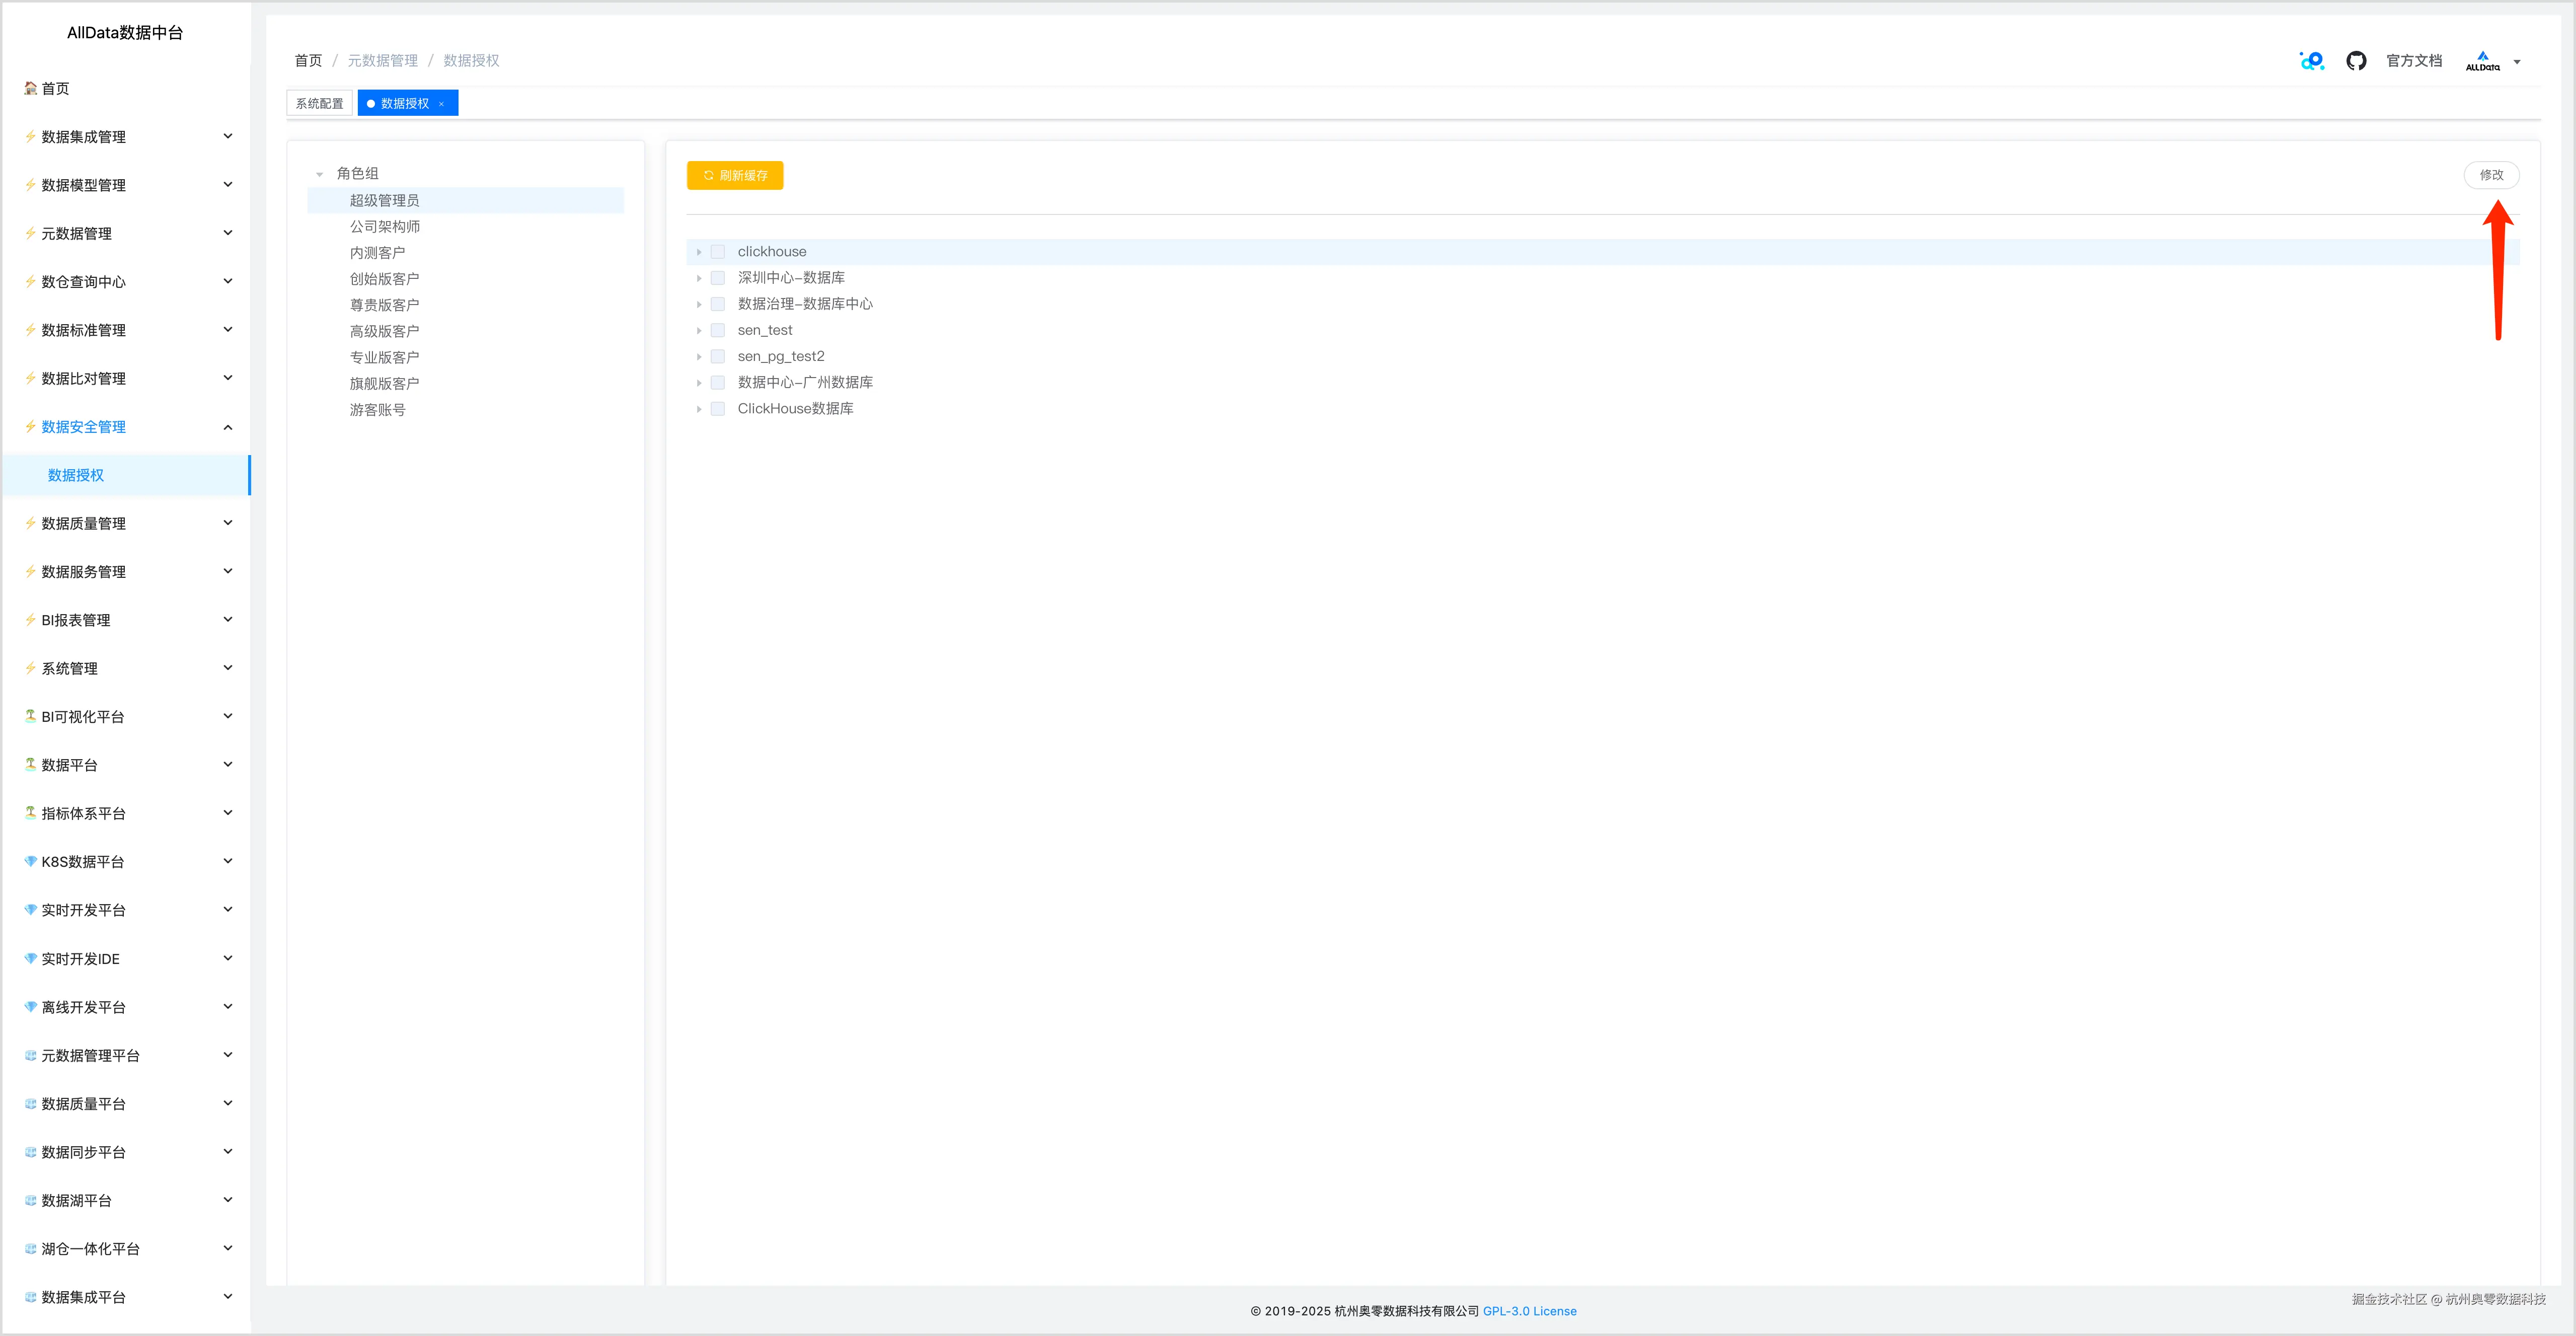Select the 尊贵版客户 role
The height and width of the screenshot is (1336, 2576).
[466, 304]
